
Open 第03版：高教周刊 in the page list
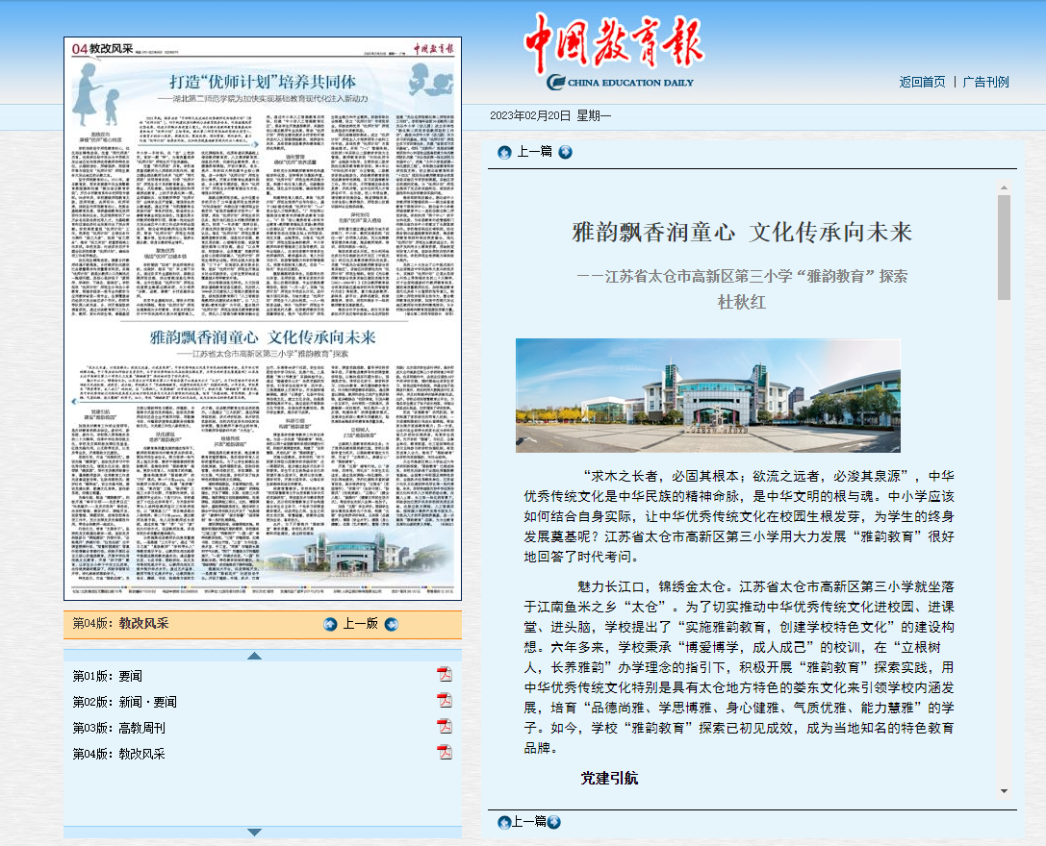(x=118, y=729)
